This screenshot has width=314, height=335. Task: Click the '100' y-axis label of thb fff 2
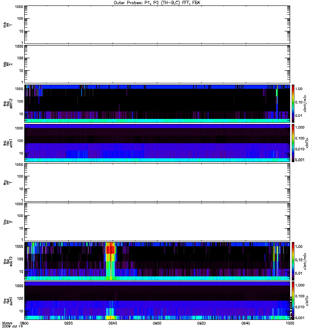[x=20, y=58]
